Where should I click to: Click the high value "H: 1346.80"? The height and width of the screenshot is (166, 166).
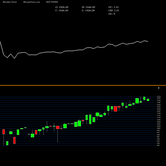click(x=88, y=7)
